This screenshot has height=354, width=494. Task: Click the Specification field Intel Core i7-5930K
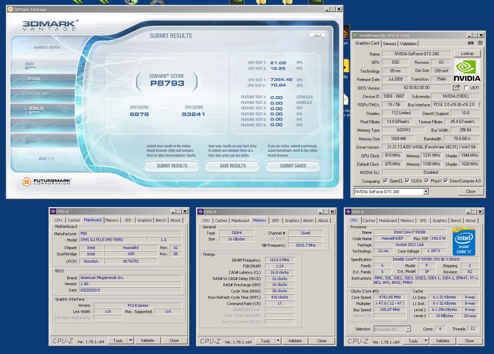[426, 260]
